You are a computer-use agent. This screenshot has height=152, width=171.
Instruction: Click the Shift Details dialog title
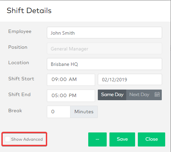click(x=29, y=11)
